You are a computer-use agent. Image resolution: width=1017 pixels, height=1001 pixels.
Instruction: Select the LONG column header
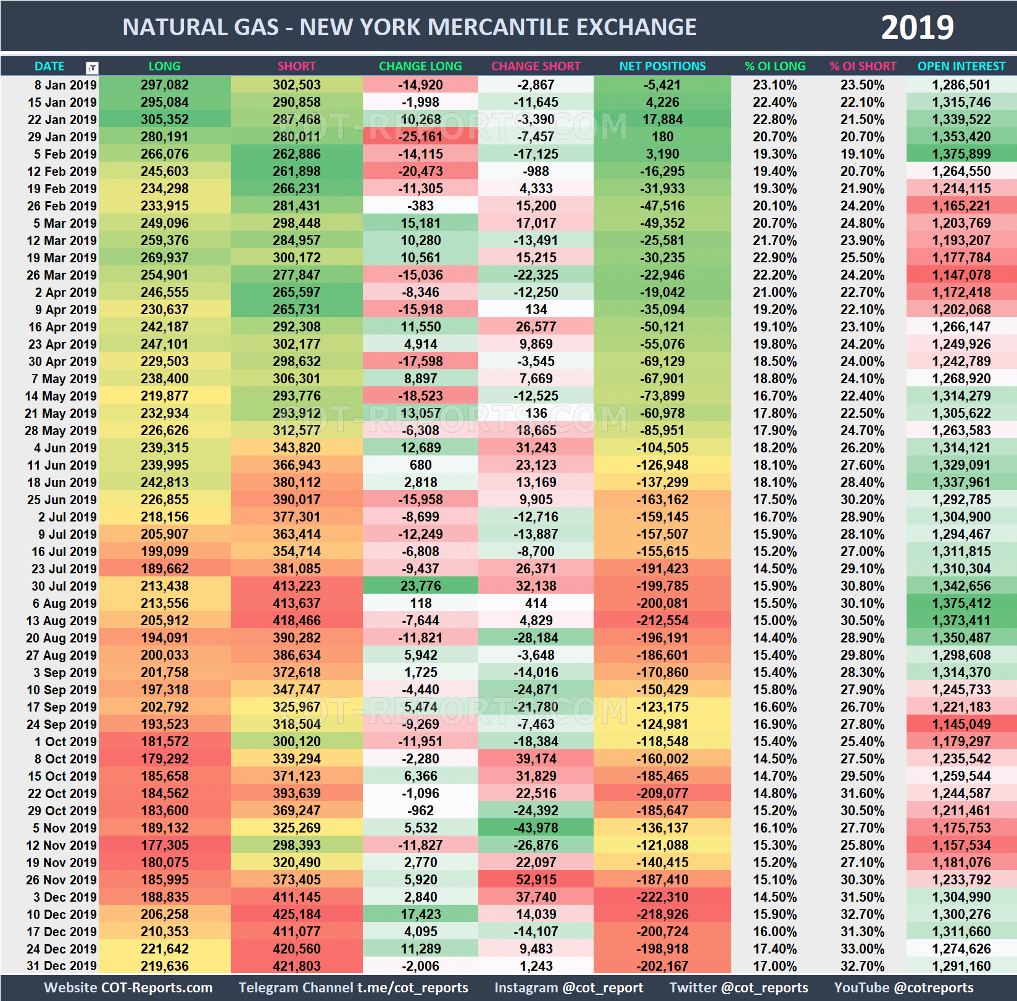tap(164, 66)
